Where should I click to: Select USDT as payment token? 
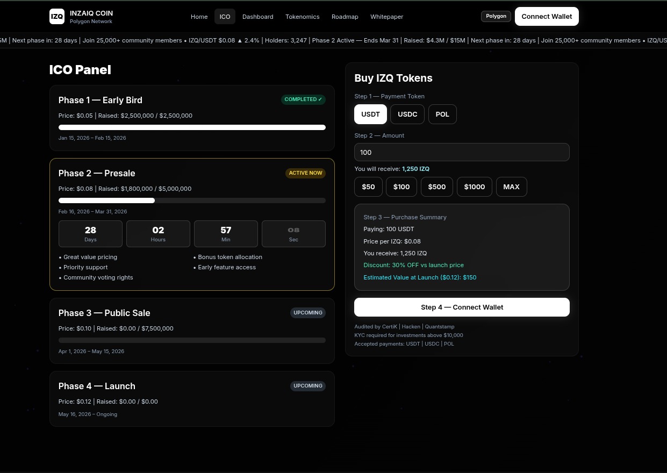point(370,114)
